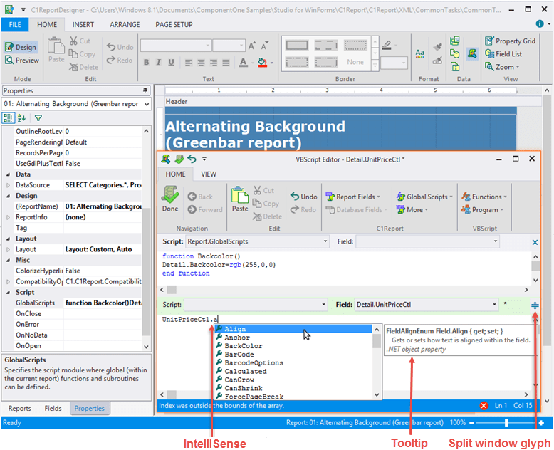Click the split window glyph
This screenshot has width=554, height=450.
coord(535,305)
